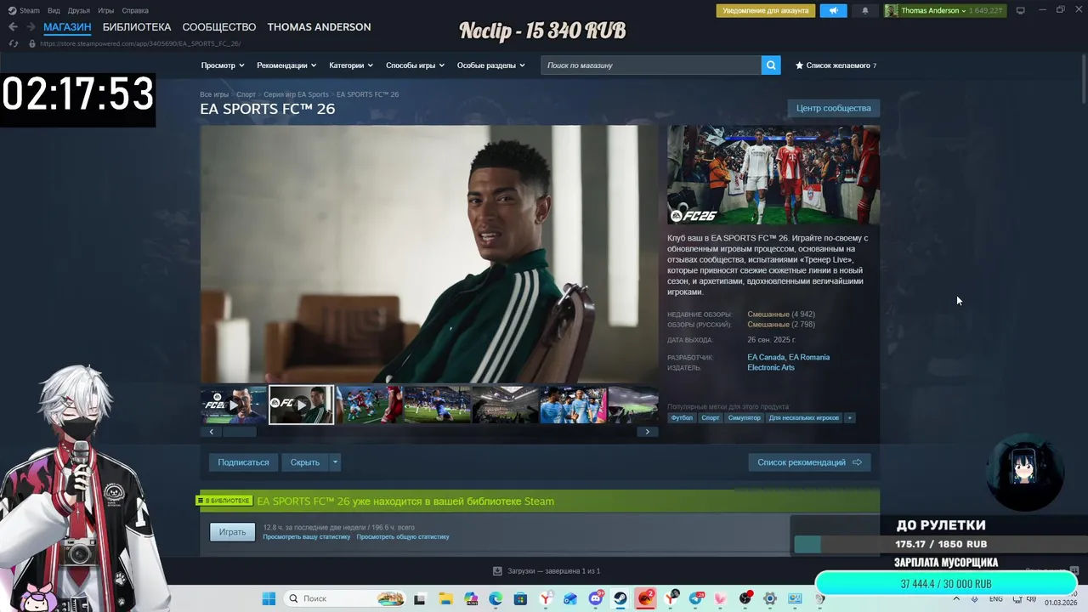Click the store search magnifier button
The height and width of the screenshot is (612, 1088).
[771, 65]
